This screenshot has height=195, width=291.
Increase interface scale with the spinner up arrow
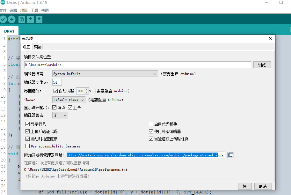click(x=86, y=90)
